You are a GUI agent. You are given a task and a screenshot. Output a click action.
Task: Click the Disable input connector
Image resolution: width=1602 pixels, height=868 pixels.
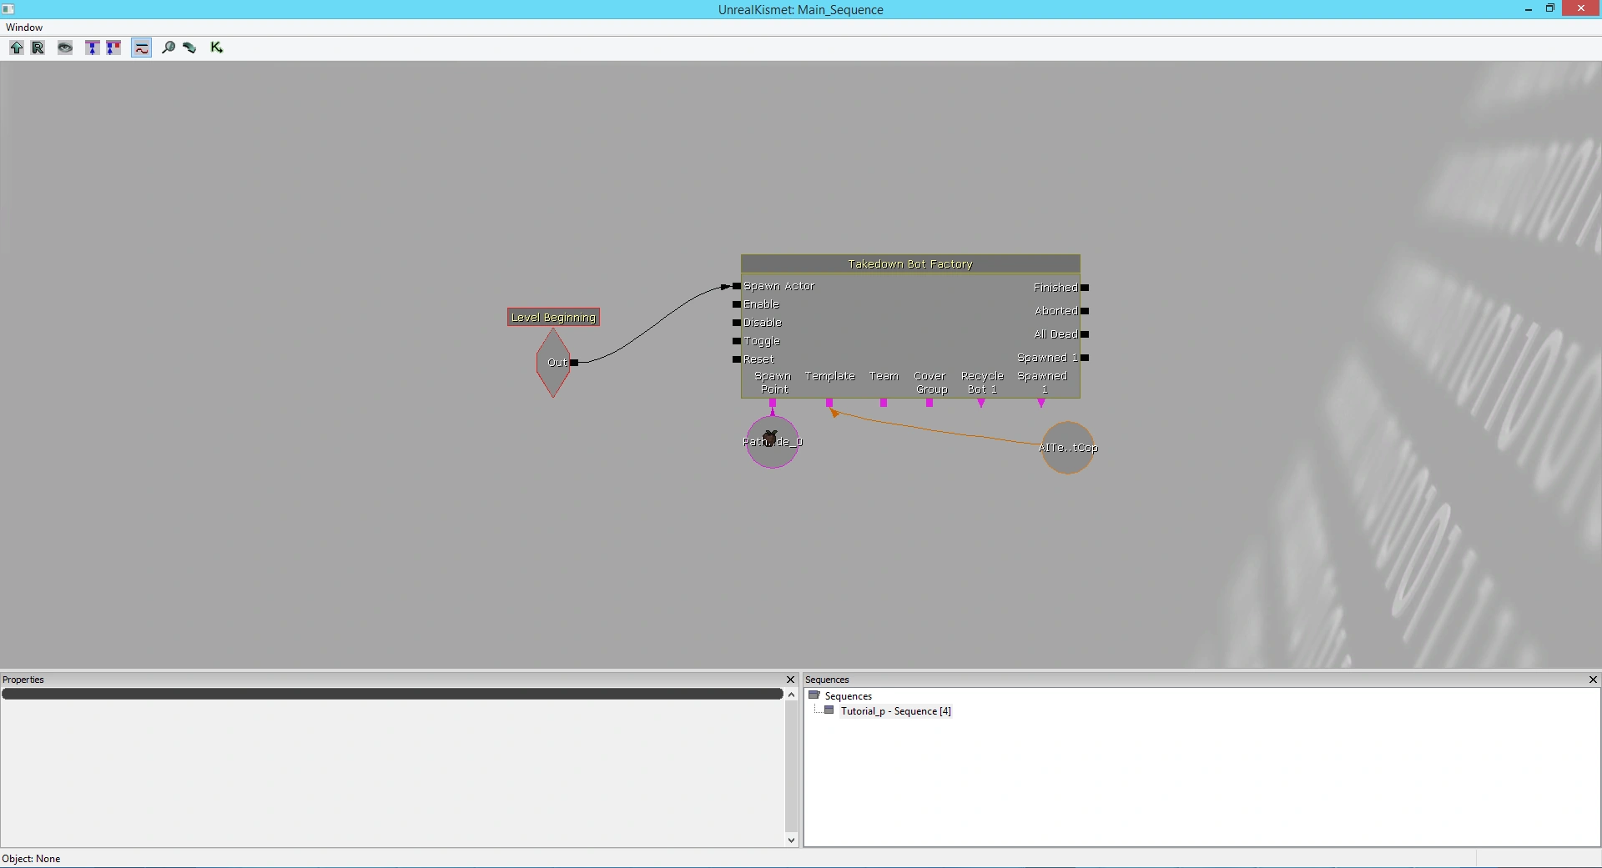(737, 323)
